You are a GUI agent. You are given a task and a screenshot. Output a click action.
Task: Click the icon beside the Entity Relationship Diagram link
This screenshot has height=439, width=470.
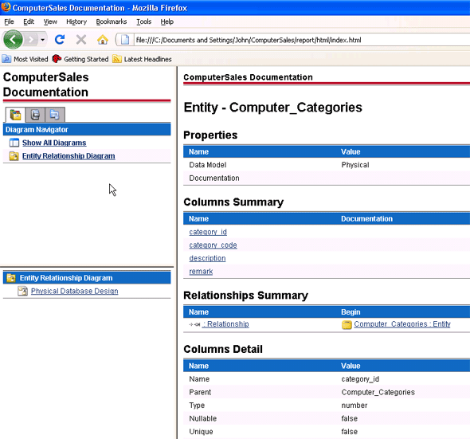pyautogui.click(x=14, y=156)
